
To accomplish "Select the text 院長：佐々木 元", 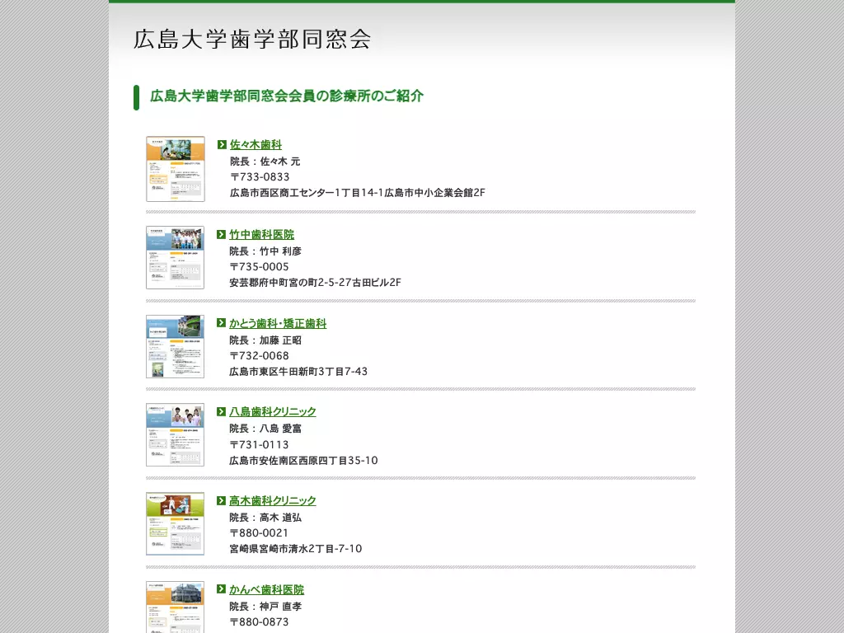I will pyautogui.click(x=265, y=162).
